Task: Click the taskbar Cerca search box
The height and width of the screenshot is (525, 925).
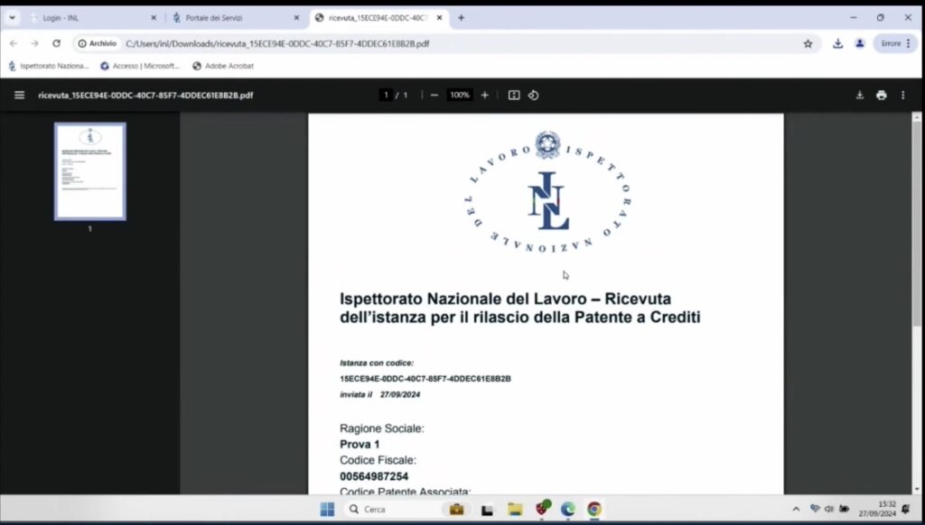Action: [407, 509]
